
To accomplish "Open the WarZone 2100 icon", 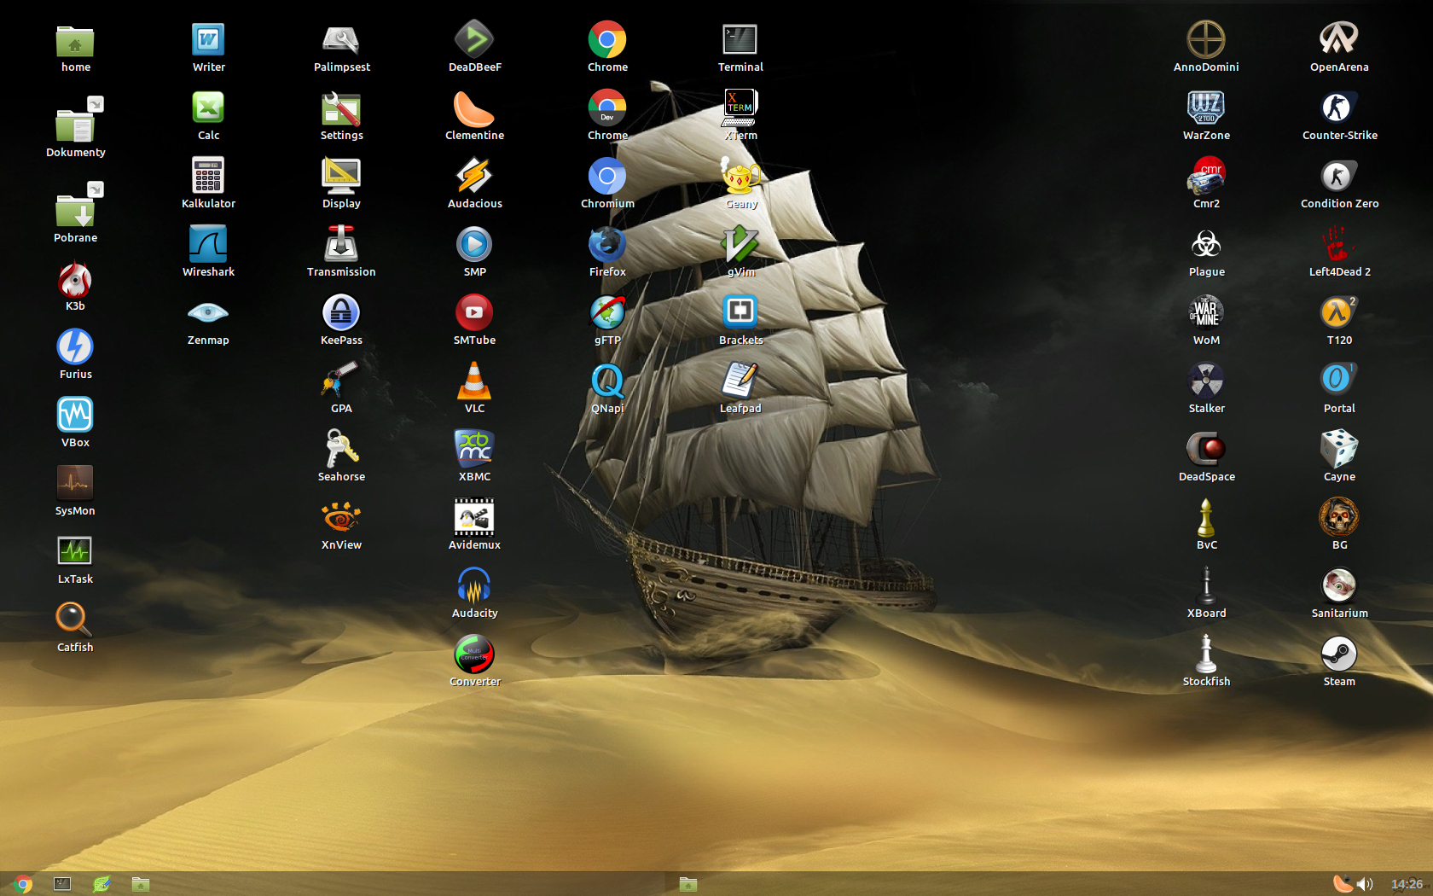I will click(x=1206, y=108).
